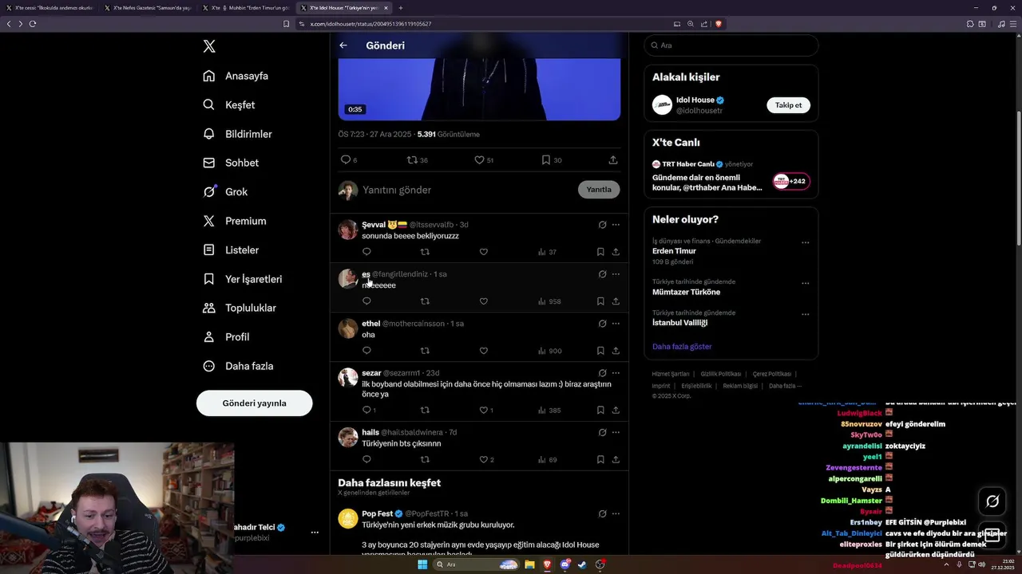This screenshot has height=574, width=1022.
Task: Go to Anasayfa in the sidebar
Action: pyautogui.click(x=236, y=76)
